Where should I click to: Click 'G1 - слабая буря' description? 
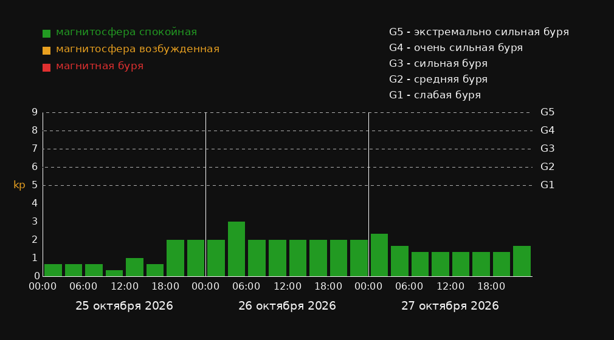(x=435, y=95)
